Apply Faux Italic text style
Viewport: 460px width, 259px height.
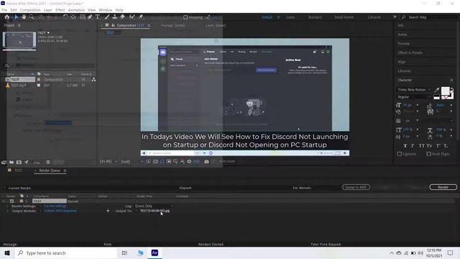[x=413, y=145]
